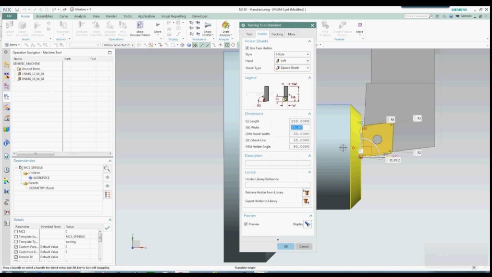Viewport: 492px width, 277px height.
Task: Open the Style dropdown (J-Style)
Action: (x=292, y=54)
